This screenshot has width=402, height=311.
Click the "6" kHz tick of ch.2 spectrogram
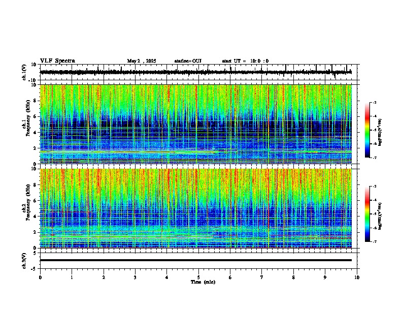pyautogui.click(x=35, y=201)
